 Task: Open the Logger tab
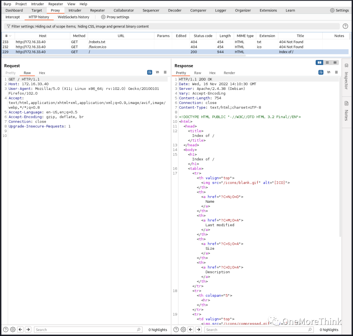pyautogui.click(x=221, y=10)
